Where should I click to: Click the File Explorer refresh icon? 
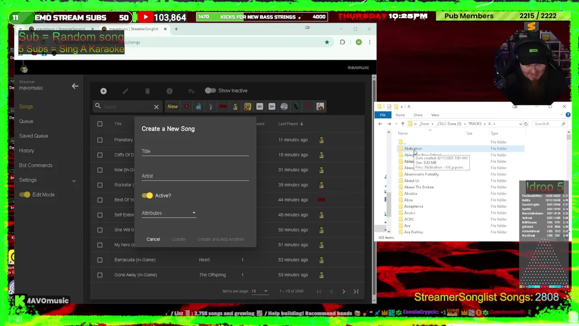pos(526,124)
